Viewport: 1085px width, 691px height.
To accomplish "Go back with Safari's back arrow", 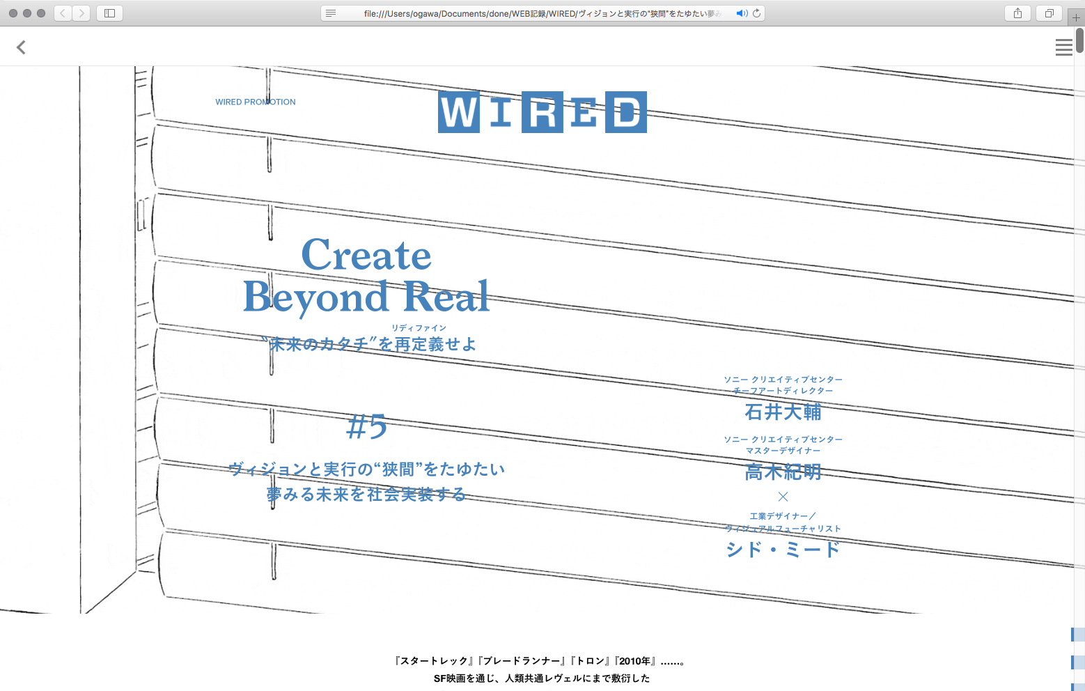I will click(63, 13).
